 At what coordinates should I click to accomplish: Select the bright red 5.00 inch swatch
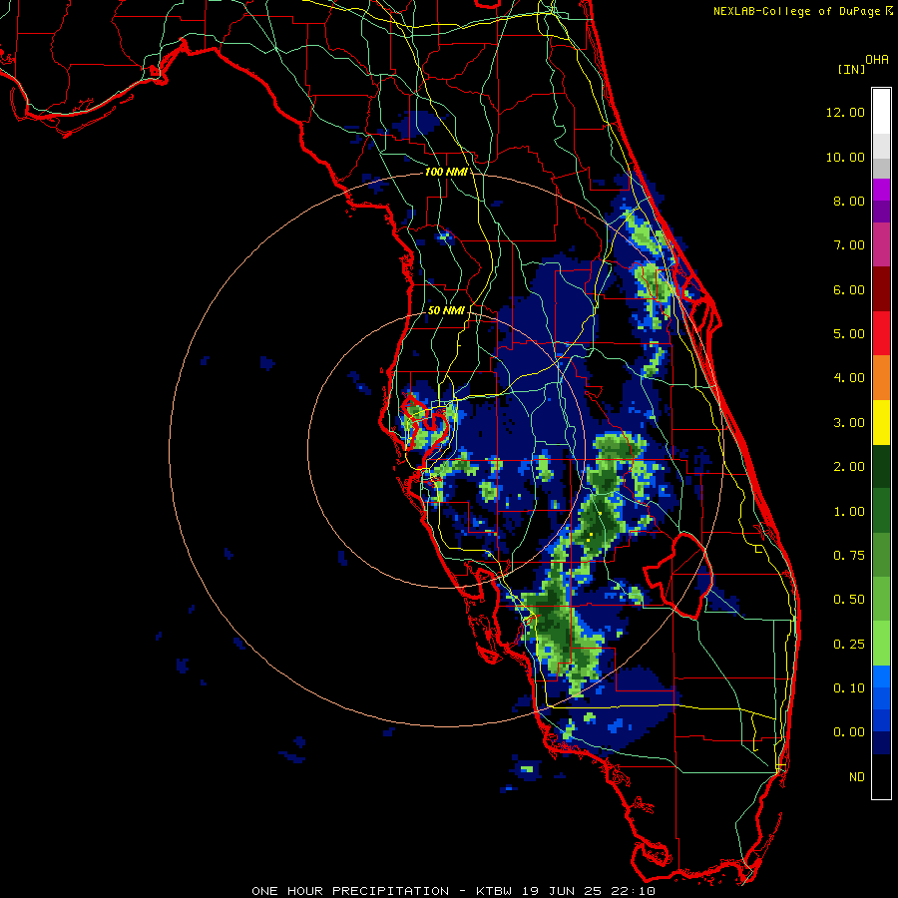[x=881, y=333]
